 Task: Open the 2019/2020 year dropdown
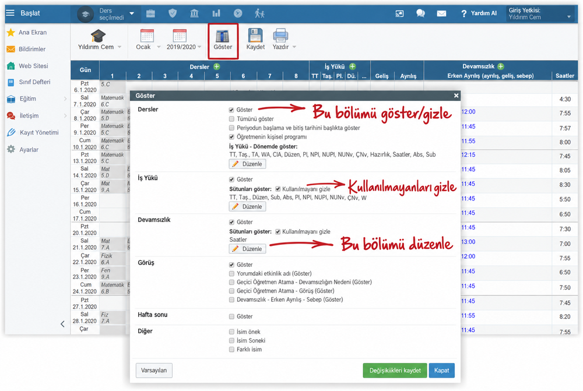click(199, 47)
